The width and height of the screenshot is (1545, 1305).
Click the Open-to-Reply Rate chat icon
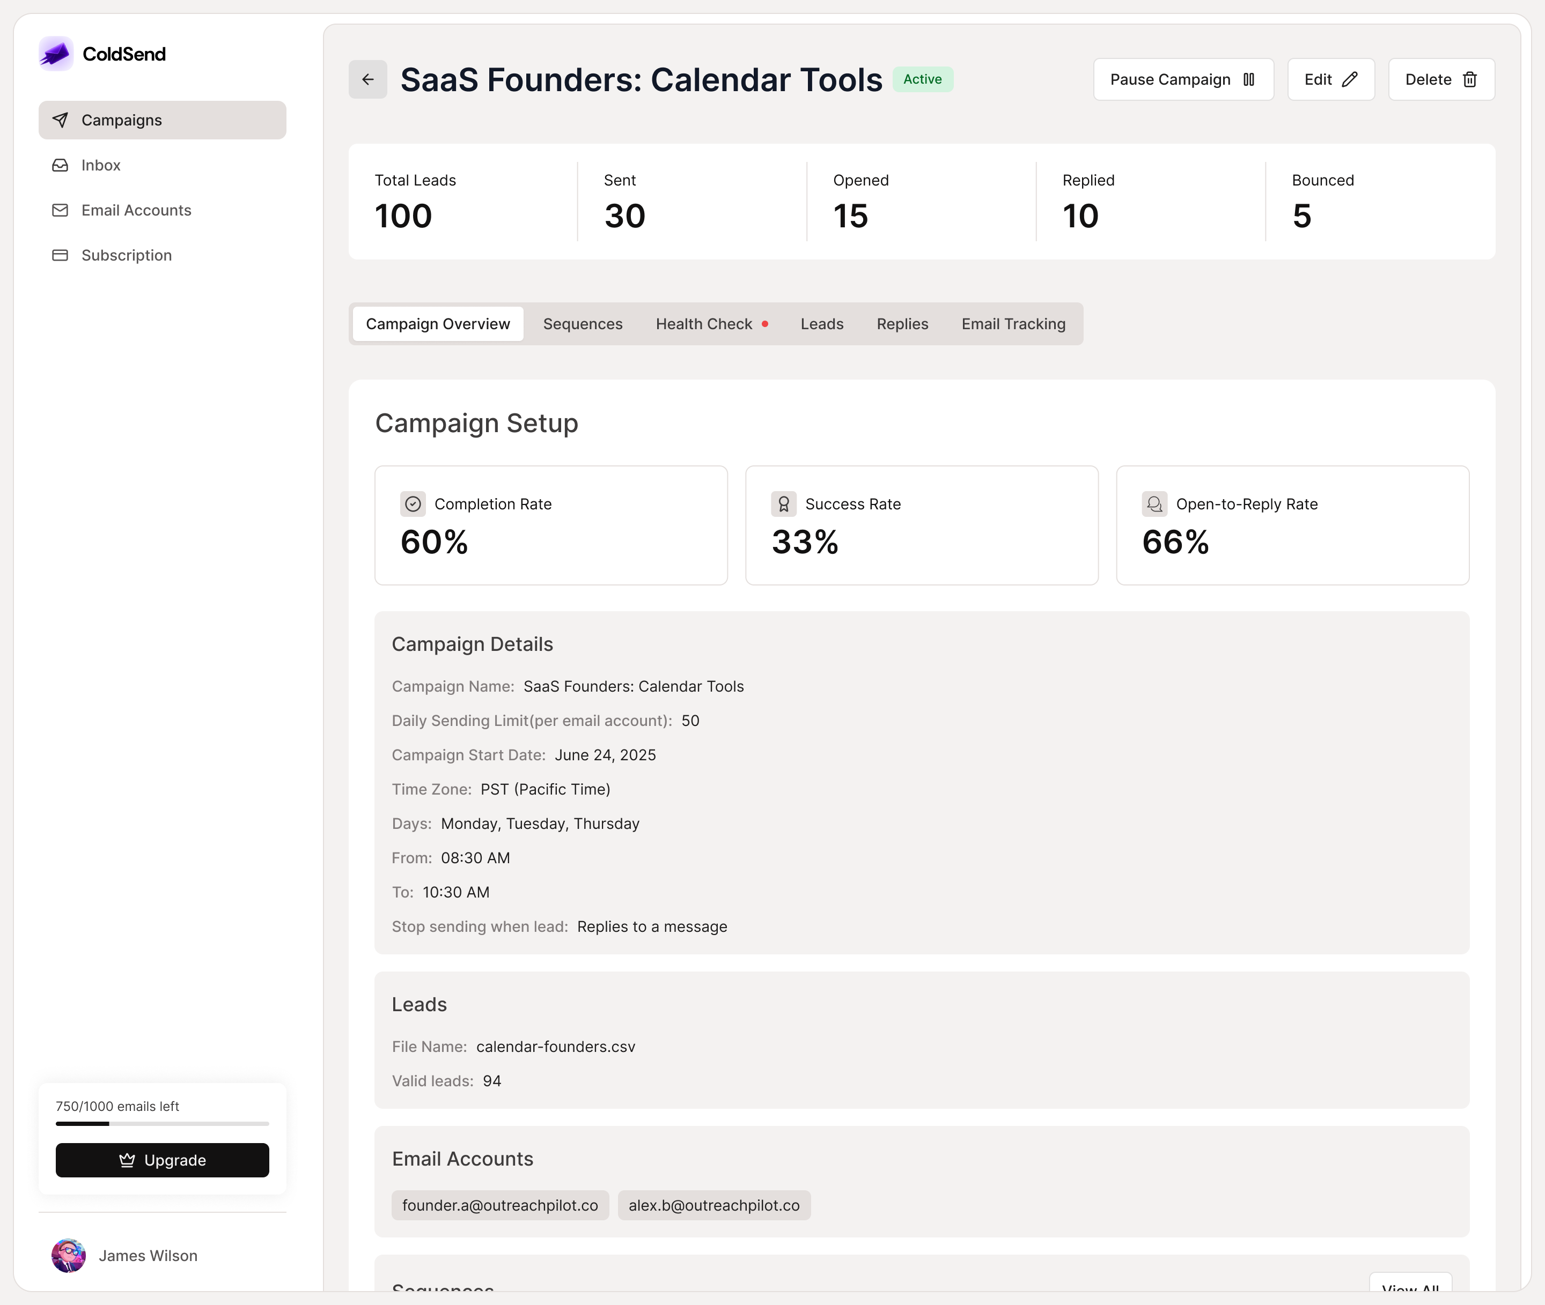point(1155,504)
